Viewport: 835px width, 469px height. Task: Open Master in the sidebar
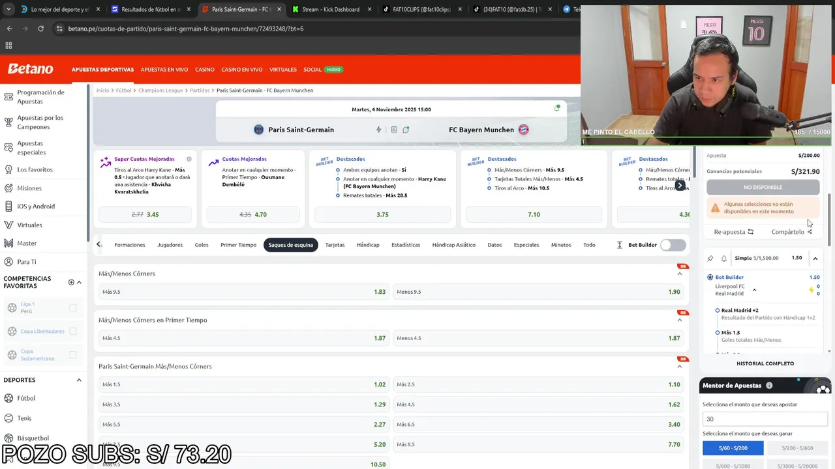coord(27,243)
